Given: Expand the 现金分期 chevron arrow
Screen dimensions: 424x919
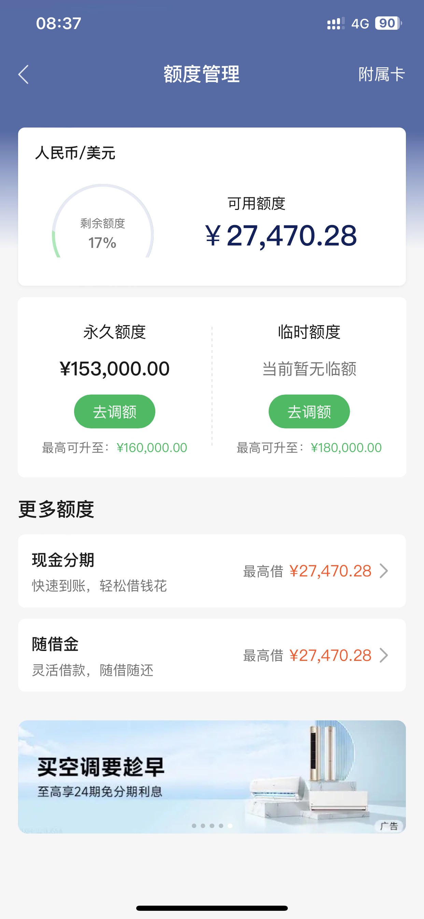Looking at the screenshot, I should 384,571.
